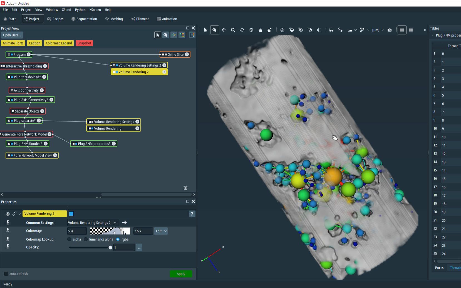
Task: Click the eyedropper pen tool icon
Action: pyautogui.click(x=362, y=30)
